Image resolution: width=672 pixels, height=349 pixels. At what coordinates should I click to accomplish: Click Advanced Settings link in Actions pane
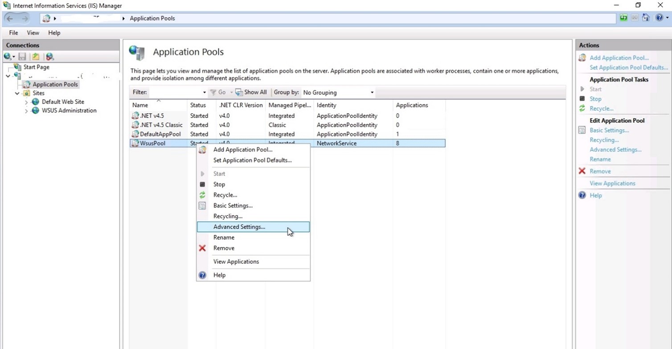pyautogui.click(x=615, y=149)
